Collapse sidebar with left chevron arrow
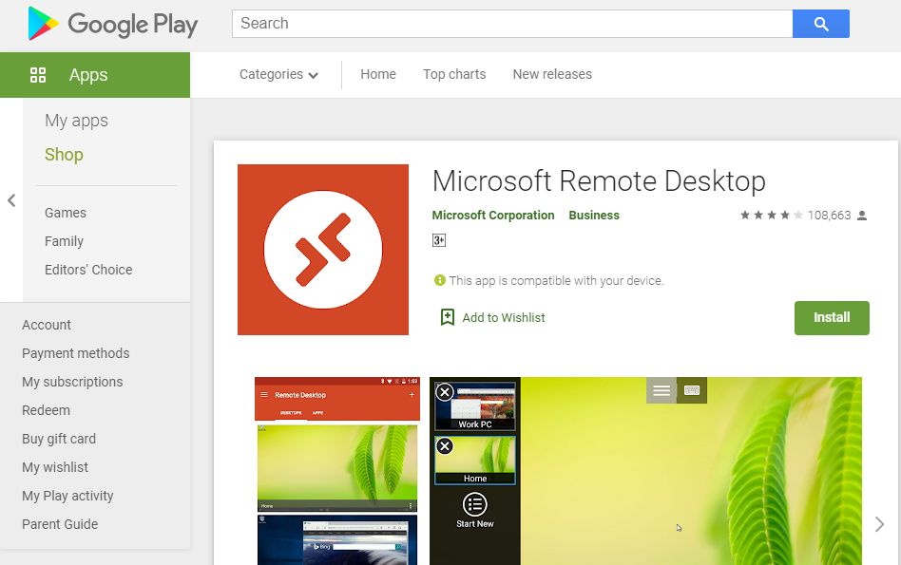901x565 pixels. [11, 200]
